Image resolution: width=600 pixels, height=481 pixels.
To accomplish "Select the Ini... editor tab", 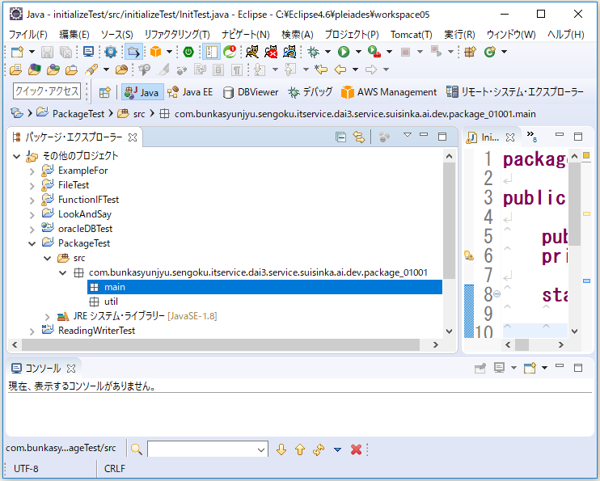I will [490, 137].
